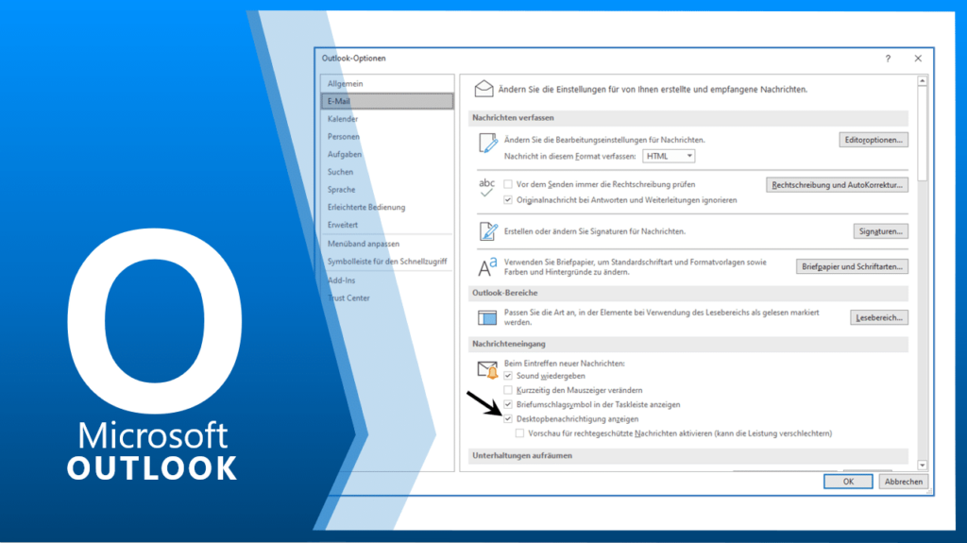
Task: Click Signaturen button
Action: pos(880,231)
